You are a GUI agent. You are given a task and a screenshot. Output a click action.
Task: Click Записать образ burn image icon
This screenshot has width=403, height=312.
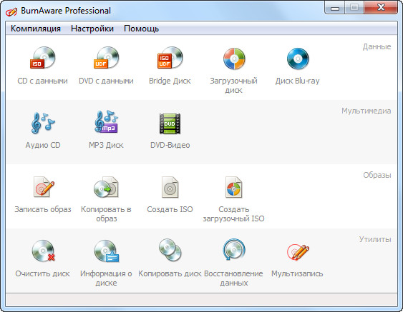(x=44, y=186)
